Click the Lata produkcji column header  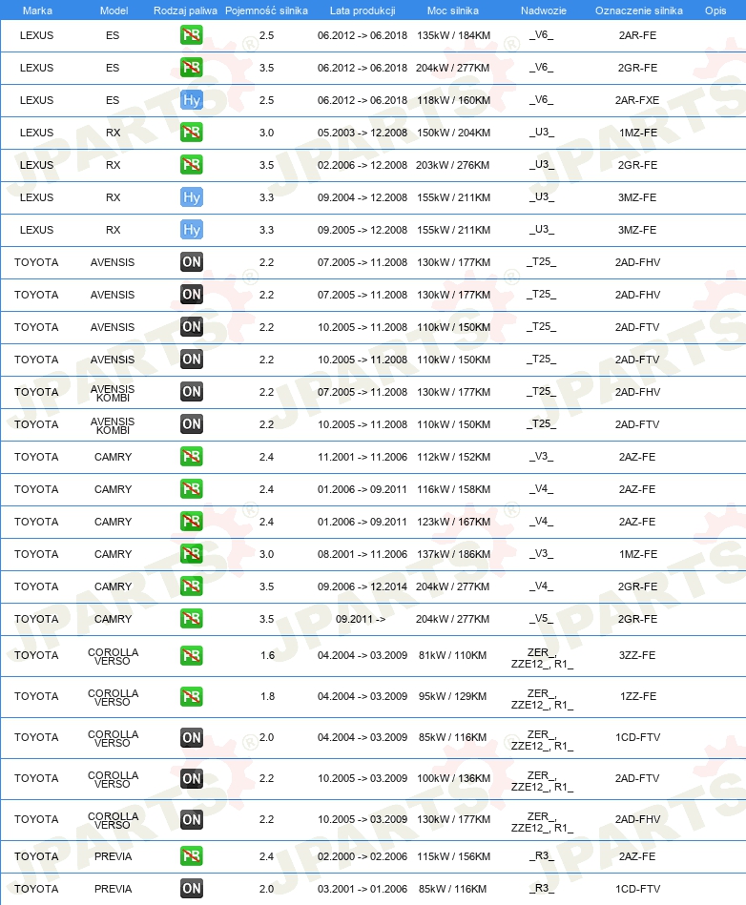click(x=363, y=10)
